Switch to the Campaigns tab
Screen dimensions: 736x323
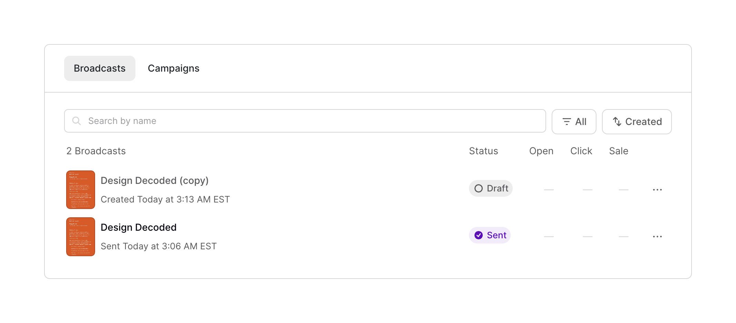tap(173, 68)
